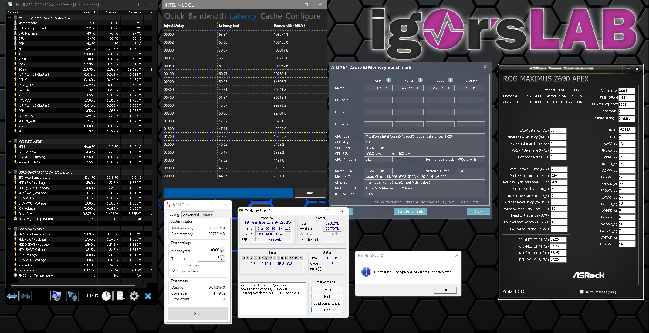
Task: Click the Motherboard temperature sensor icon in HWiNFO
Action: tap(15, 23)
